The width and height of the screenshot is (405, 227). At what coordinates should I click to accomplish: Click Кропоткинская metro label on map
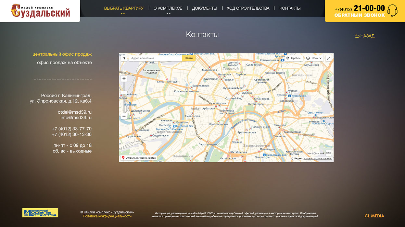[219, 124]
